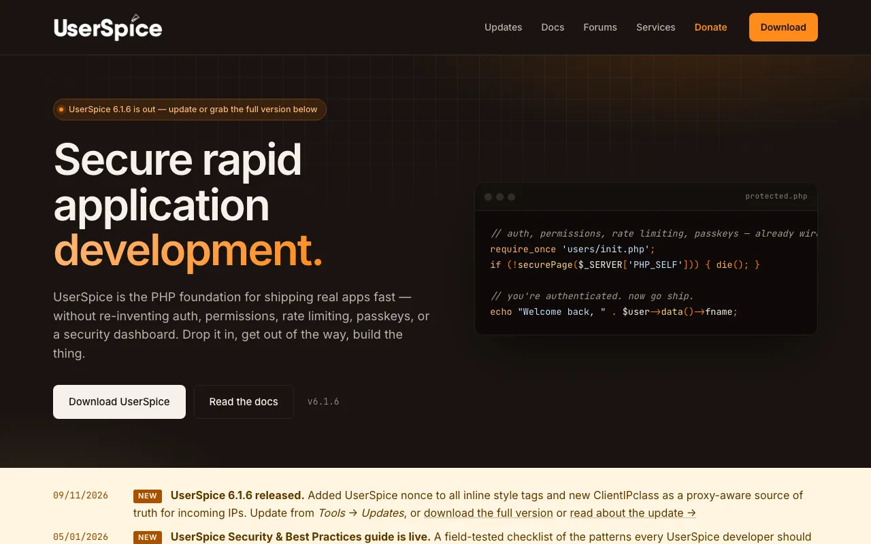Screen dimensions: 871x544
Task: Click the v6.1.6 version label
Action: click(323, 402)
